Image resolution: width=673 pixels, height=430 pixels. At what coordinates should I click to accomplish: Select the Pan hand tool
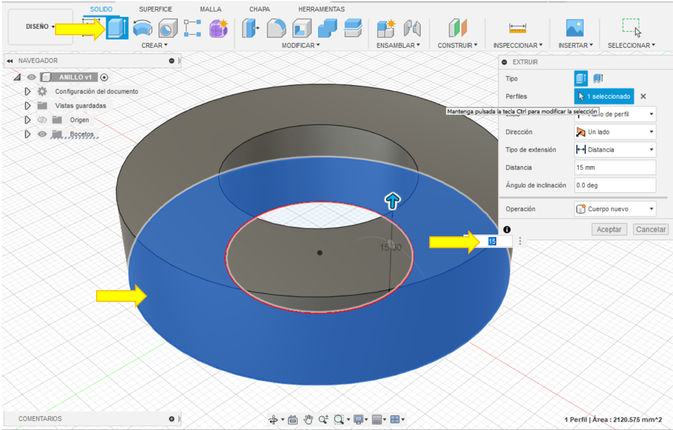click(x=308, y=419)
